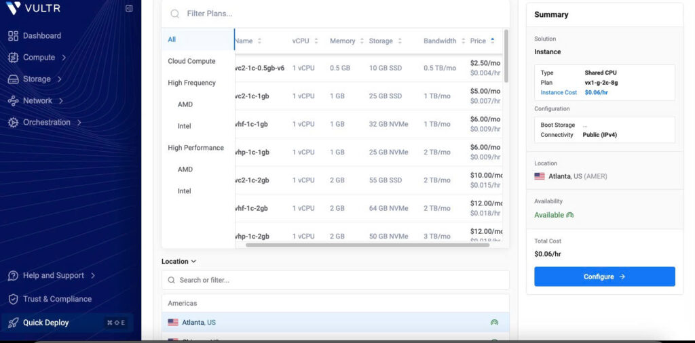
Task: Open Quick Deploy in sidebar
Action: 67,323
